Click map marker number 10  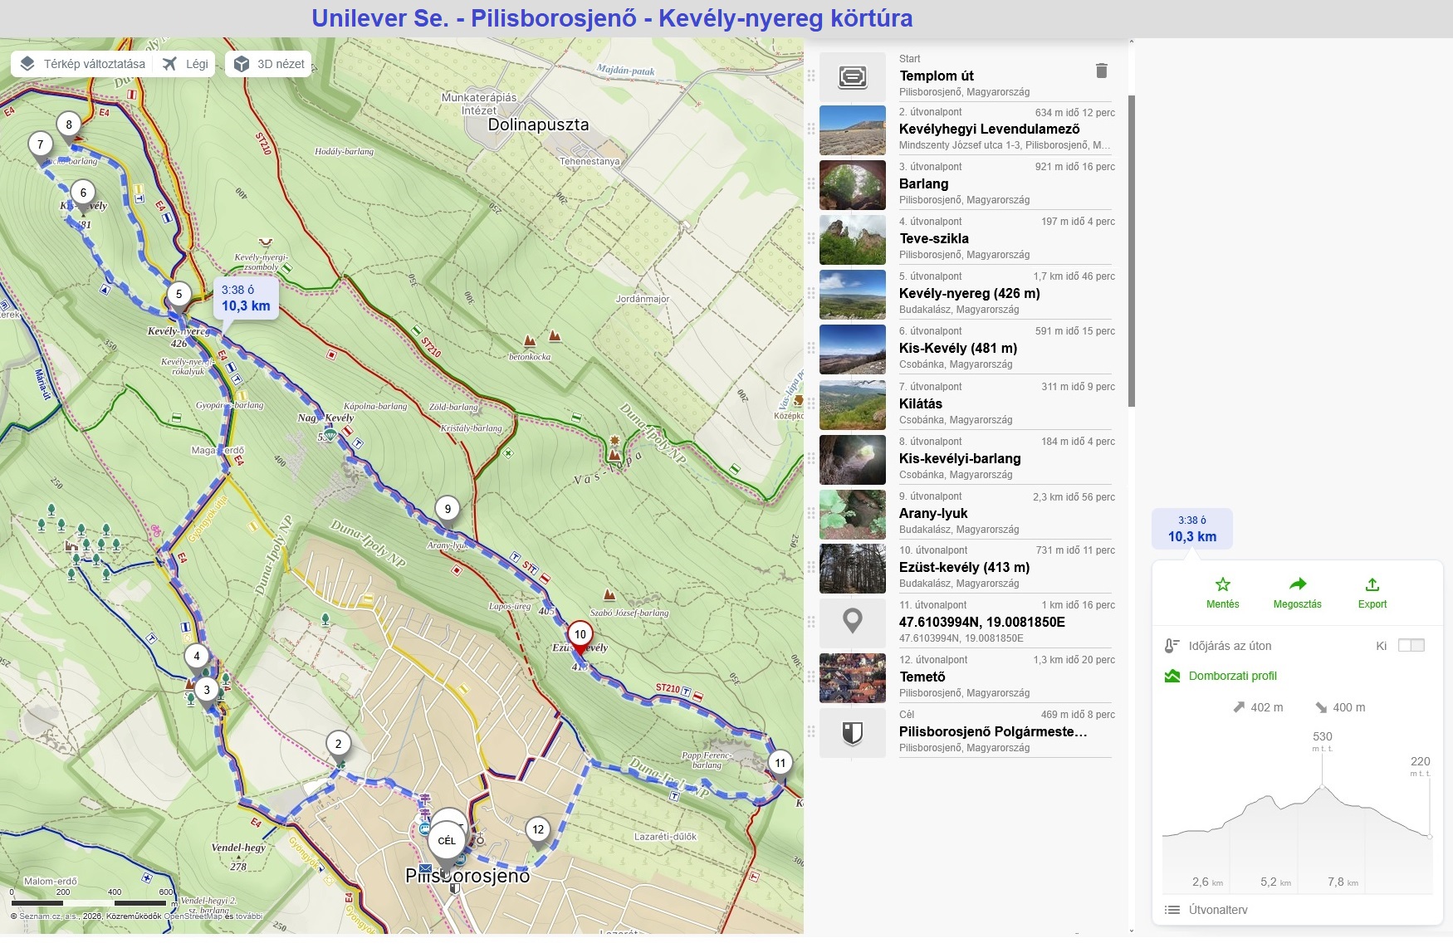(x=580, y=634)
